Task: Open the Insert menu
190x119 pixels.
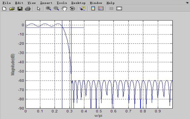Action: pyautogui.click(x=46, y=3)
